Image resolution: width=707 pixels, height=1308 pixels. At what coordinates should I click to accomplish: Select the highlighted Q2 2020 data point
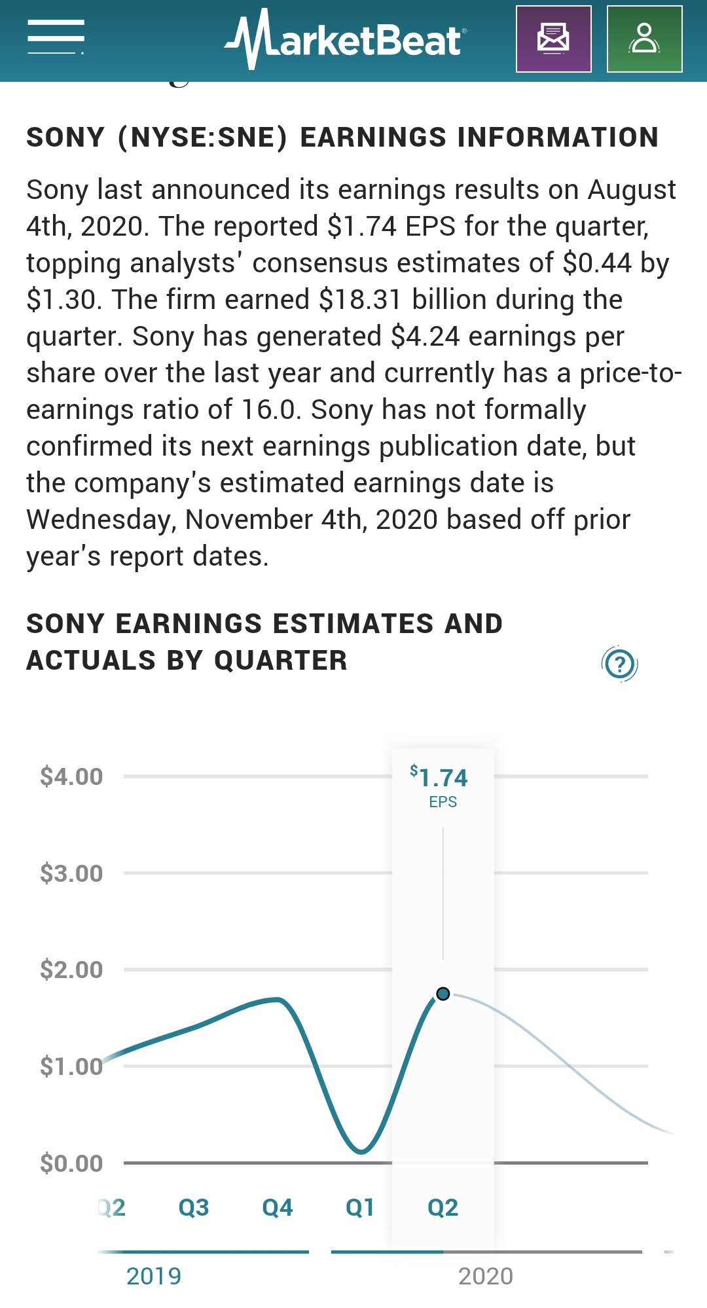(443, 994)
